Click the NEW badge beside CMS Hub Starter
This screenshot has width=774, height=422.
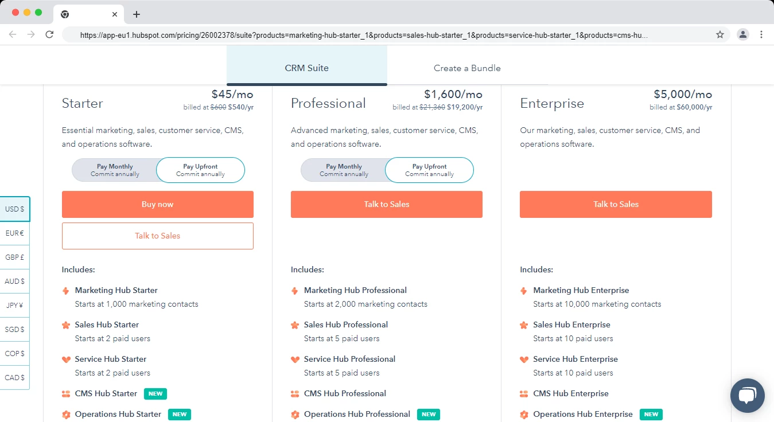(155, 394)
